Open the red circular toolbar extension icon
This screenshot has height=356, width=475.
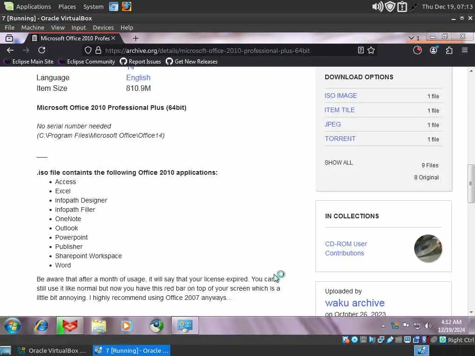(x=417, y=50)
